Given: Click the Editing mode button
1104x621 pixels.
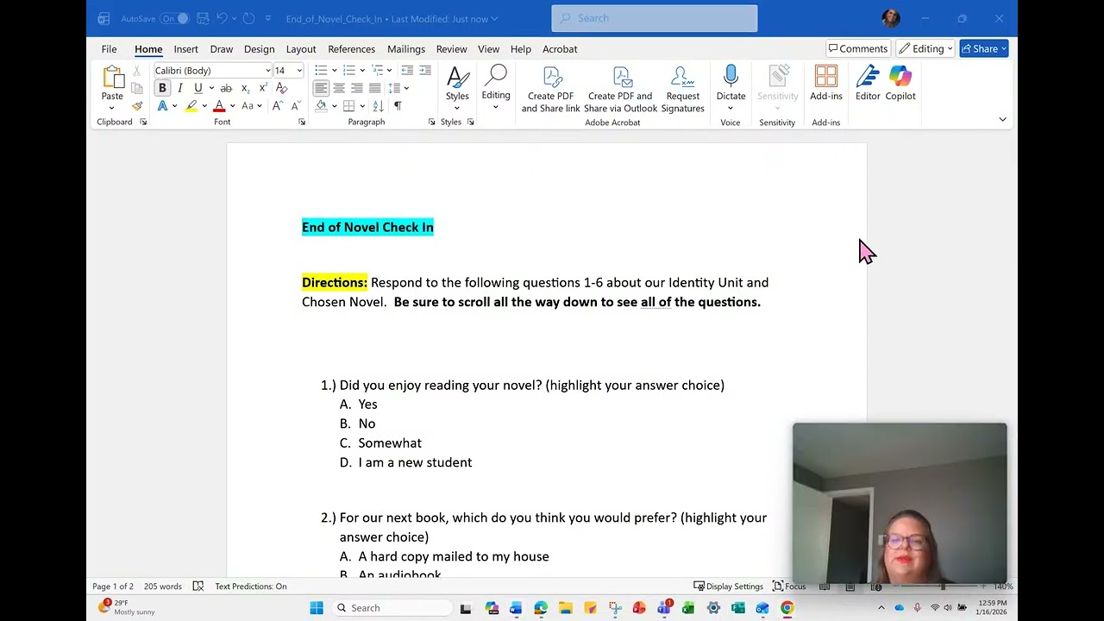Looking at the screenshot, I should (925, 49).
